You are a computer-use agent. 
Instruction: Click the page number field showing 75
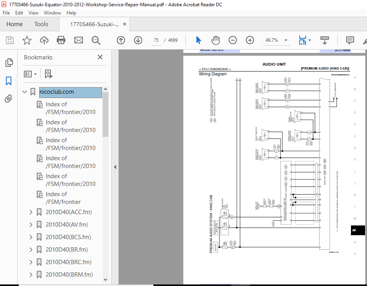tap(156, 40)
